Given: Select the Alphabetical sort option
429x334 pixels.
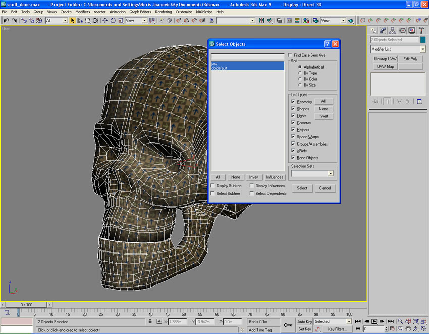Looking at the screenshot, I should click(x=300, y=67).
